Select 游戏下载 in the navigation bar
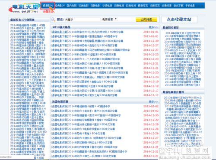 tap(178, 6)
